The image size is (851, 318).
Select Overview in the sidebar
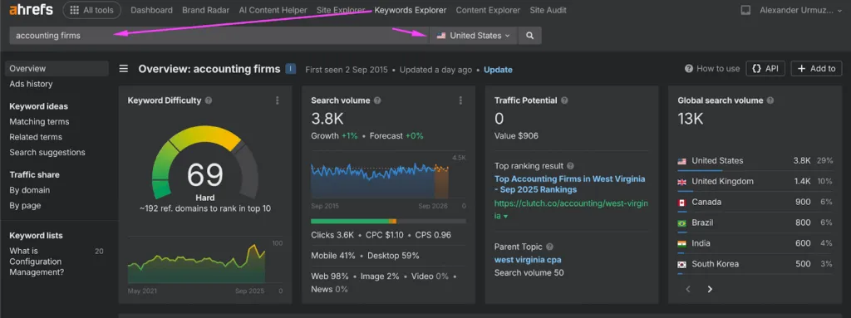[57, 68]
